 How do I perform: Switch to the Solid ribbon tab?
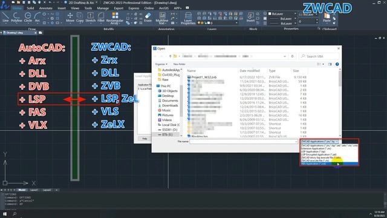click(x=30, y=8)
